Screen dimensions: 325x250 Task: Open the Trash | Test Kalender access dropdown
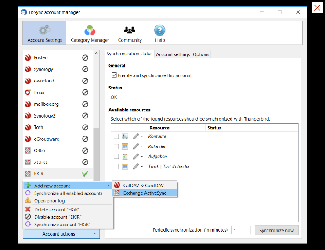[138, 167]
